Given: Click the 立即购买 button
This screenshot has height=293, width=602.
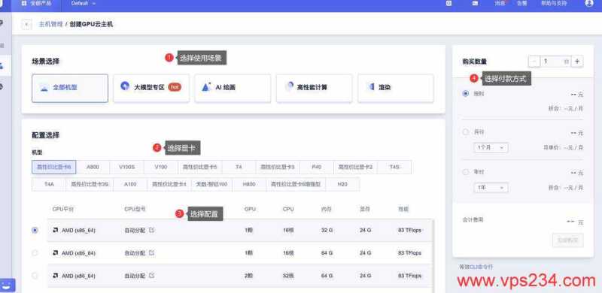Looking at the screenshot, I should 568,240.
